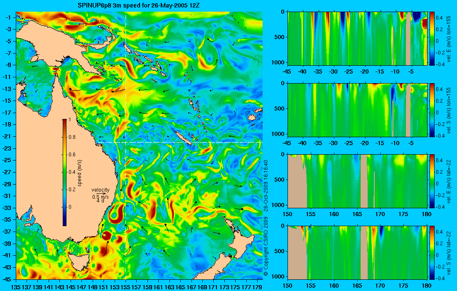The height and width of the screenshot is (291, 457).
Task: Click the "4 d" text under velocity scale
Action: 100,201
